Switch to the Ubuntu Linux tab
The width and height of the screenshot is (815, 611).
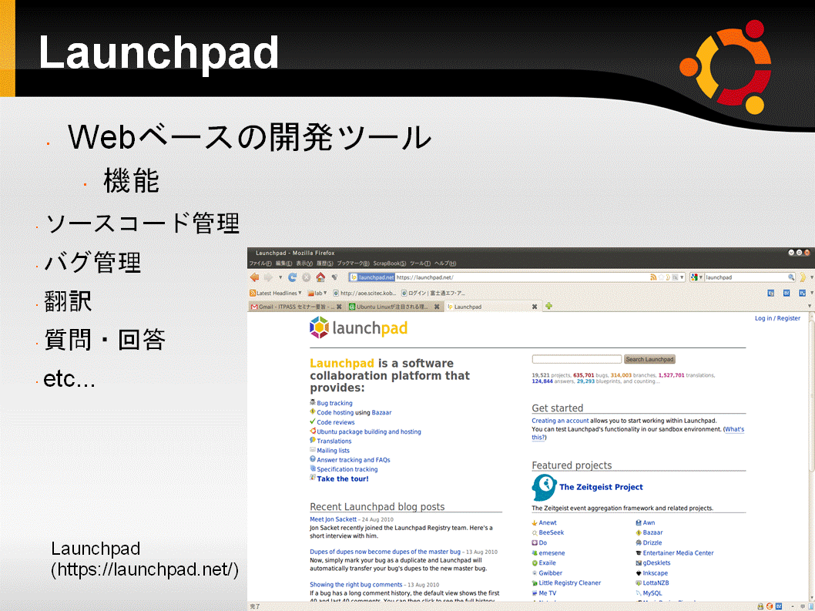394,307
